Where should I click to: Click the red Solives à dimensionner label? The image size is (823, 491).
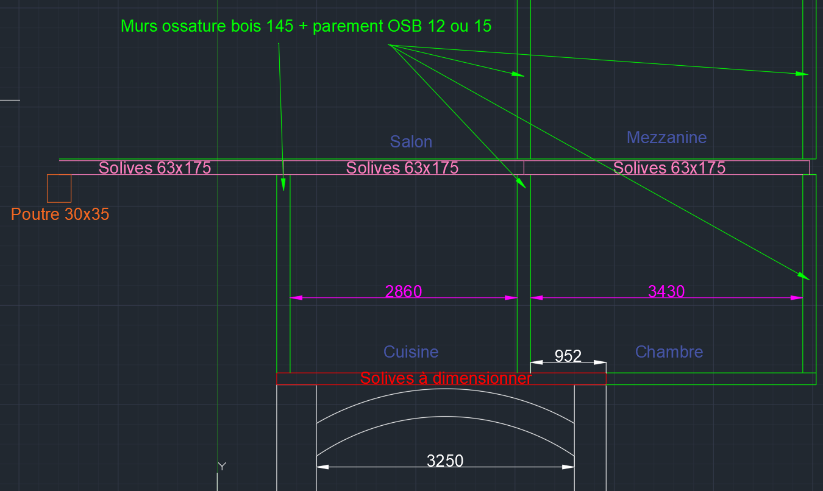(x=446, y=378)
